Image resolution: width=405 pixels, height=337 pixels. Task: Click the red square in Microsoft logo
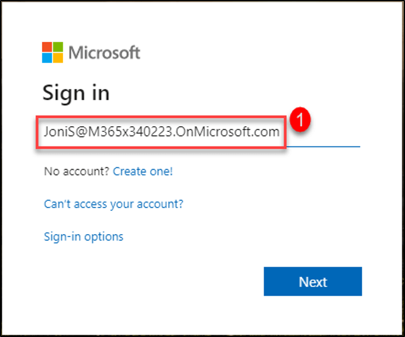coord(47,46)
